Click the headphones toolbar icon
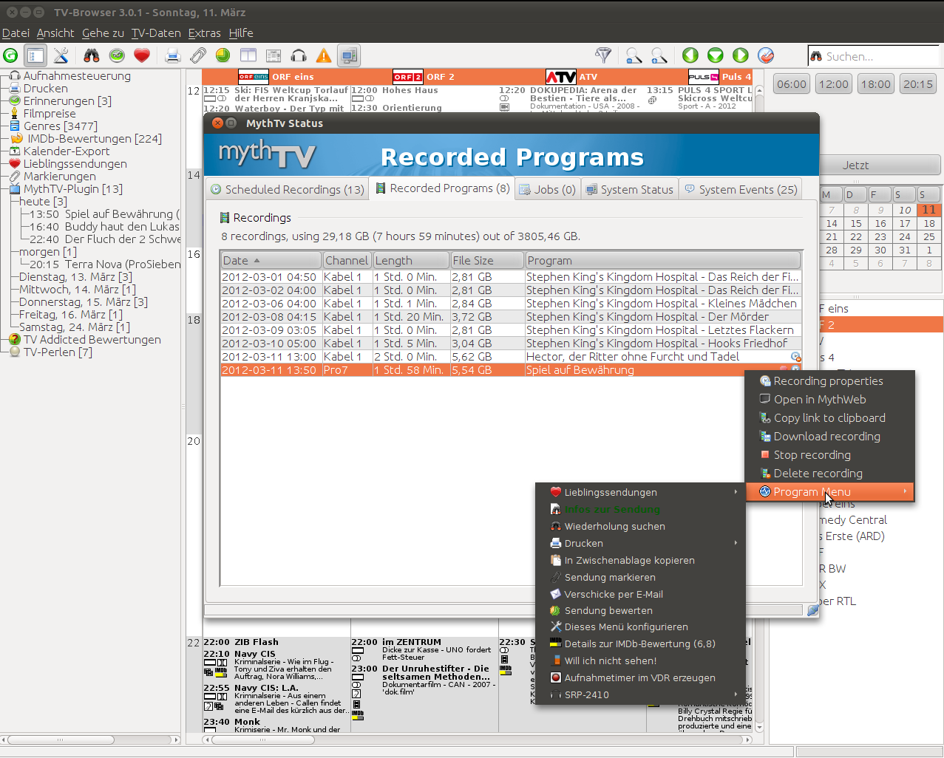This screenshot has width=944, height=758. tap(299, 55)
